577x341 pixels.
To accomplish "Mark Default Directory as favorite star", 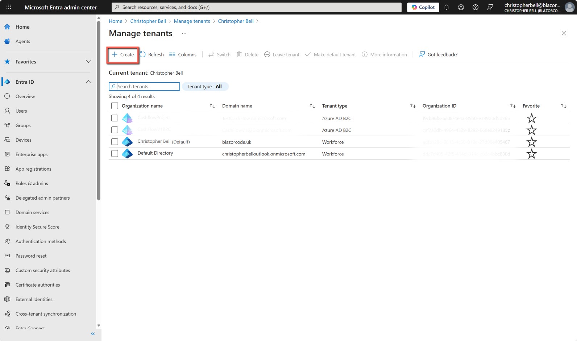I will 531,154.
